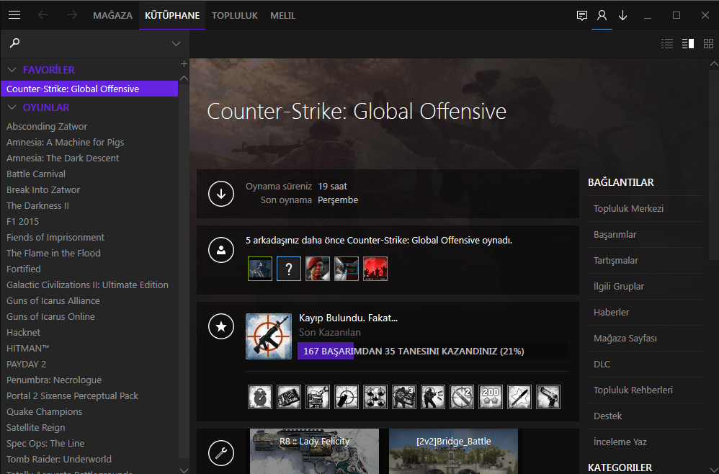Click the '200' stars achievement icon
Screen dimensions: 719x474
coord(491,397)
